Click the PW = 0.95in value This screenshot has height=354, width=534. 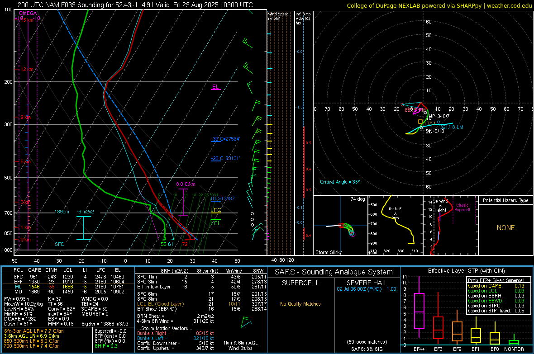[17, 299]
